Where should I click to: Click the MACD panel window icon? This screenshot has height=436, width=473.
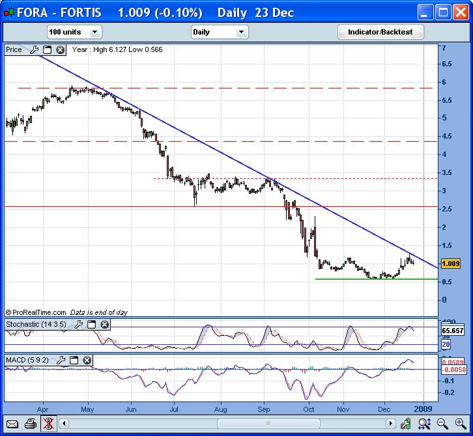tap(74, 360)
